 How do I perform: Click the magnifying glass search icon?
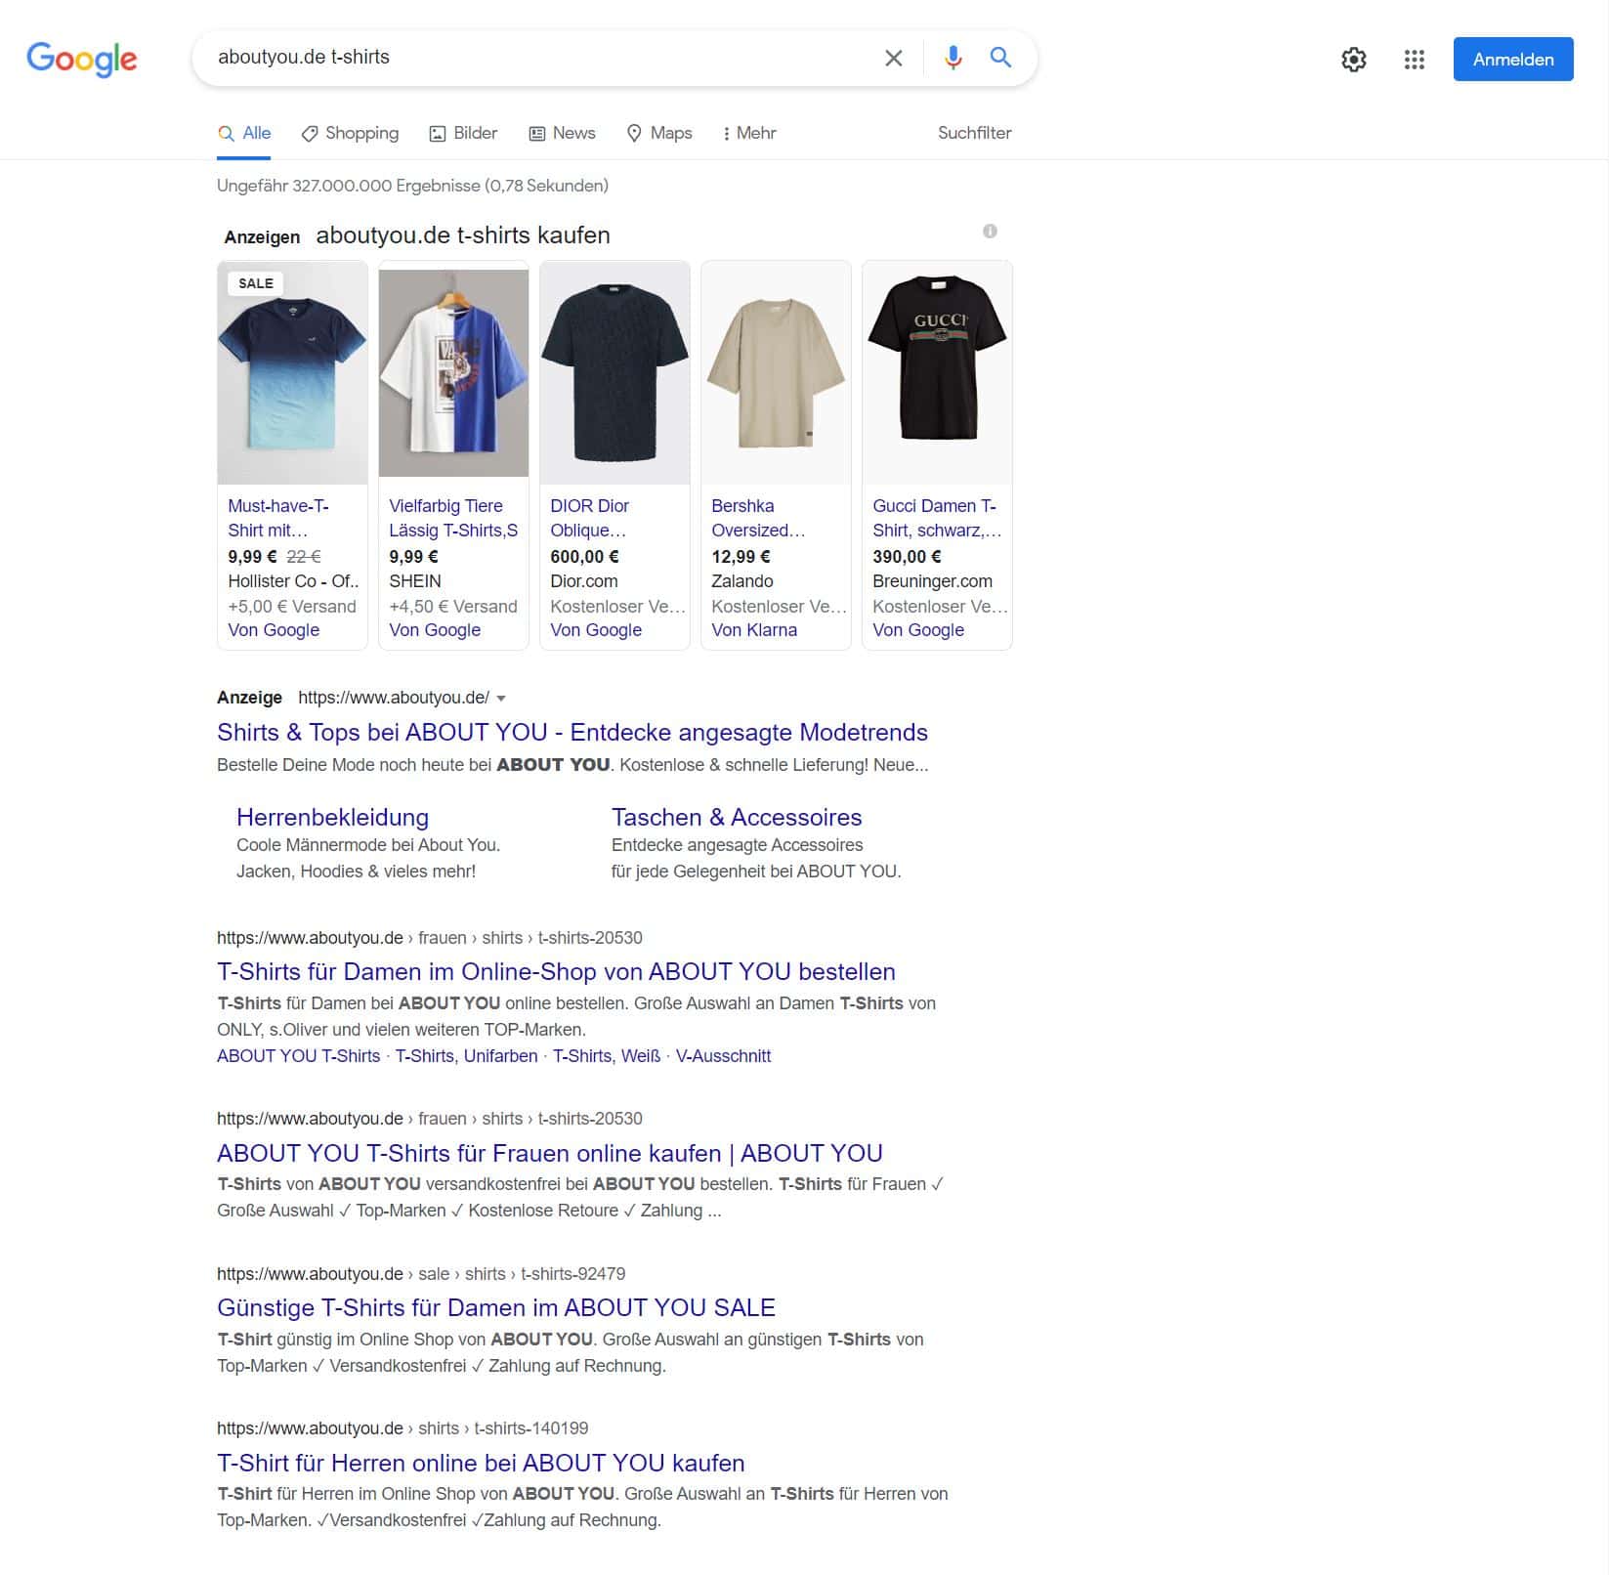(x=1000, y=57)
